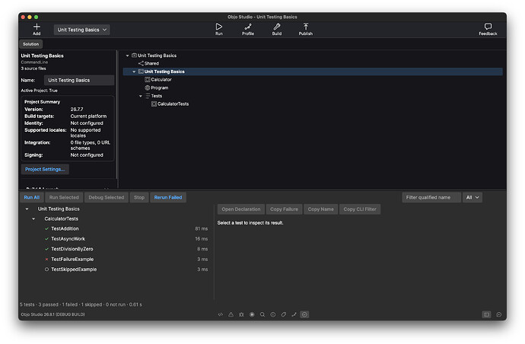Image resolution: width=525 pixels, height=344 pixels.
Task: Open the Profile tool in toolbar
Action: point(248,27)
